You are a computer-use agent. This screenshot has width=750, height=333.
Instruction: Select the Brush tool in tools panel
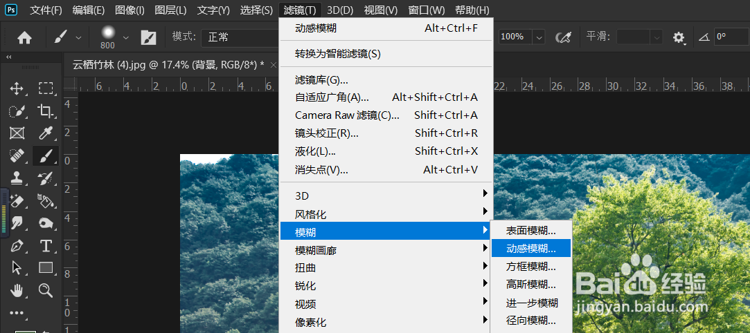point(46,155)
